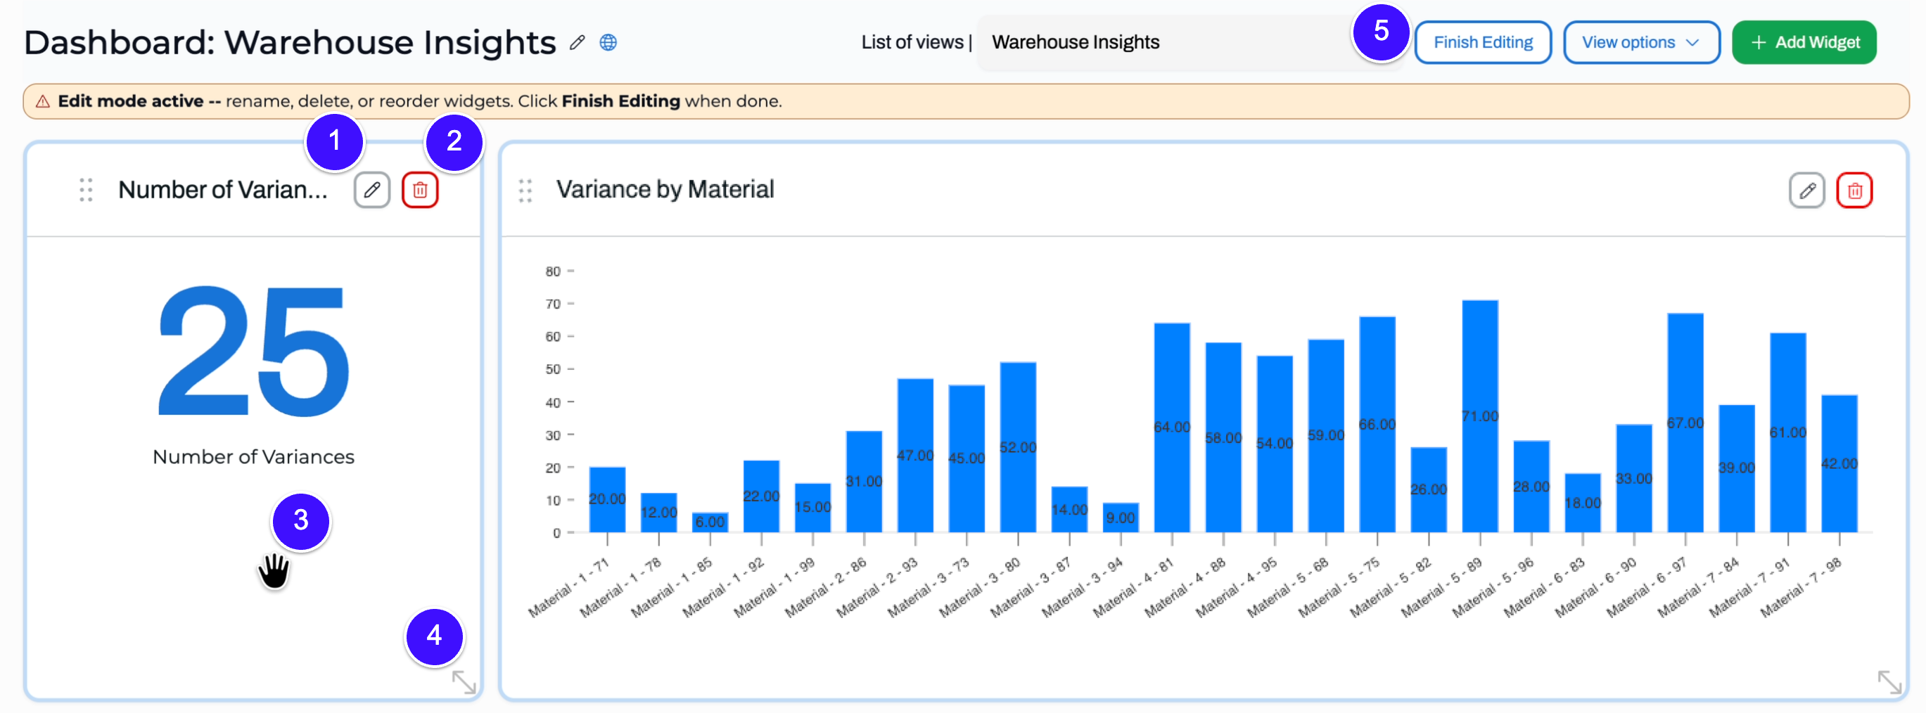This screenshot has height=713, width=1926.
Task: Click the bar labeled 71.00
Action: (1479, 416)
